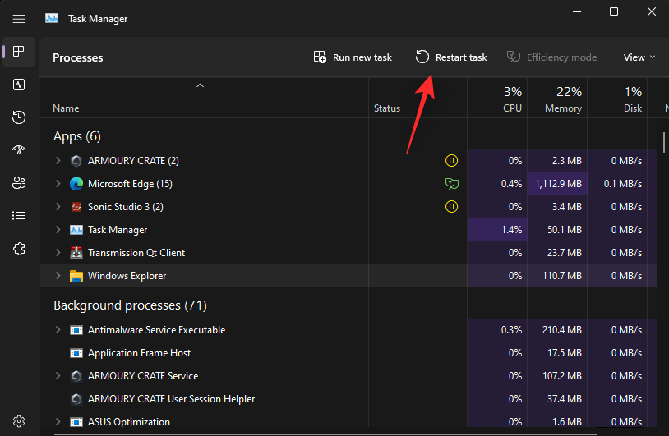Click the Restart task button
Screen dimensions: 669x436
coord(451,57)
